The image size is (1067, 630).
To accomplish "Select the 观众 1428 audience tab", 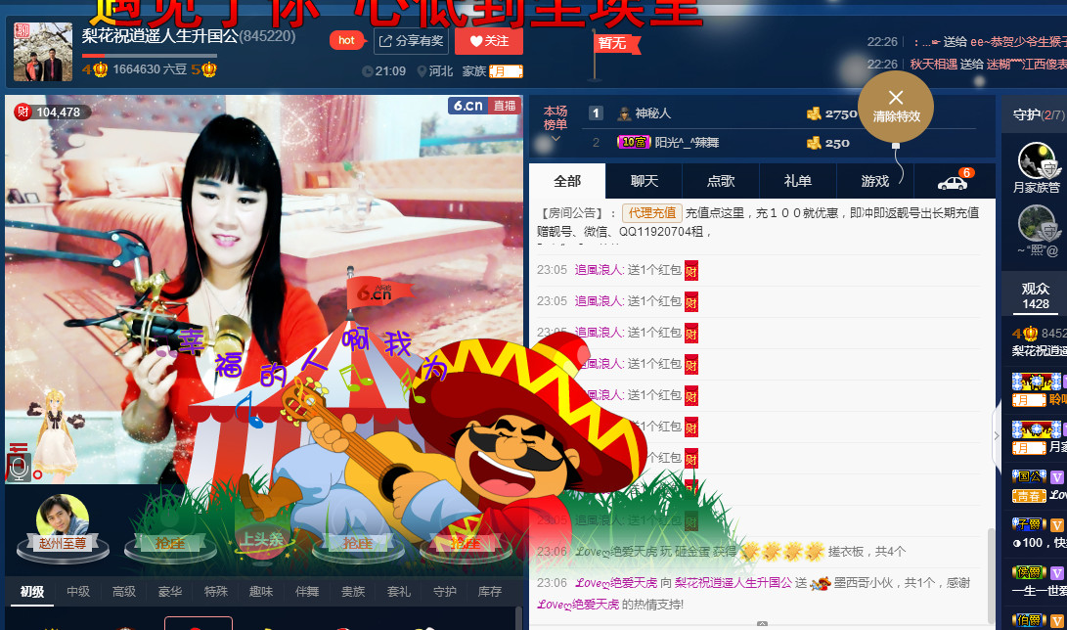I will [x=1036, y=296].
